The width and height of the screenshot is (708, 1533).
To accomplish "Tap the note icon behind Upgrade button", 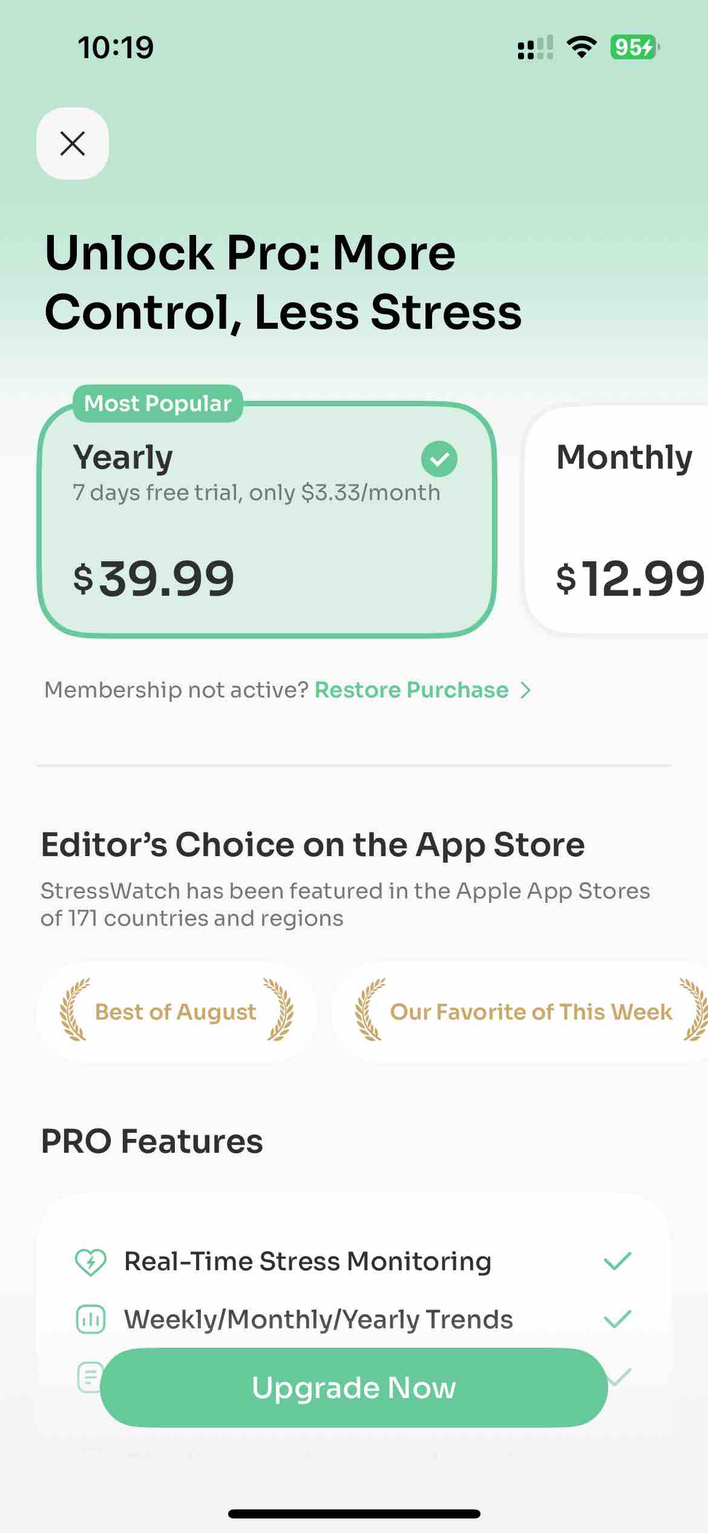I will pyautogui.click(x=89, y=1377).
